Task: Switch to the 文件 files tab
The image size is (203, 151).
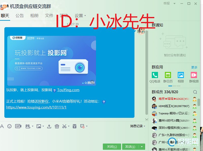Action: click(x=49, y=16)
